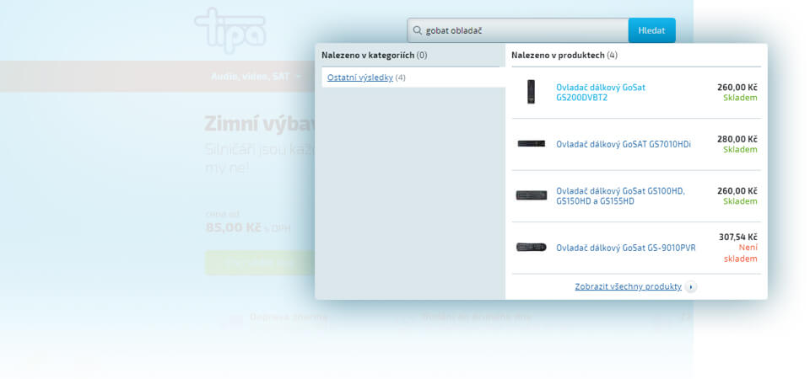Click arrow icon next to 'Zobrazit všechny produkty'
The width and height of the screenshot is (810, 379).
pyautogui.click(x=691, y=286)
